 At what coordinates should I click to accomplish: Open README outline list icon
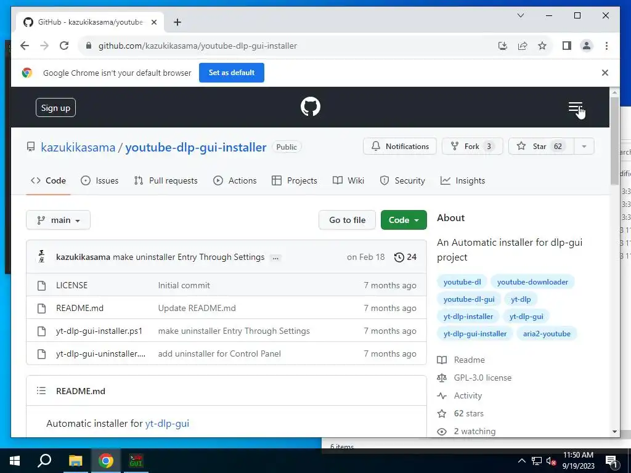click(41, 390)
